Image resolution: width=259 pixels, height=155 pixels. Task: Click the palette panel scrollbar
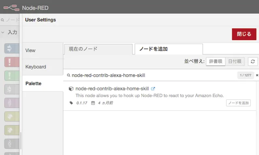pyautogui.click(x=21, y=140)
